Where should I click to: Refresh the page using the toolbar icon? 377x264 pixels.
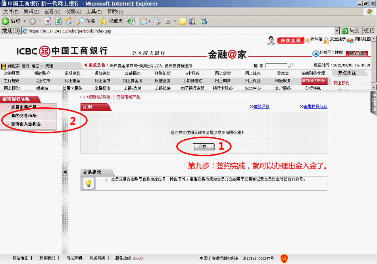(58, 21)
